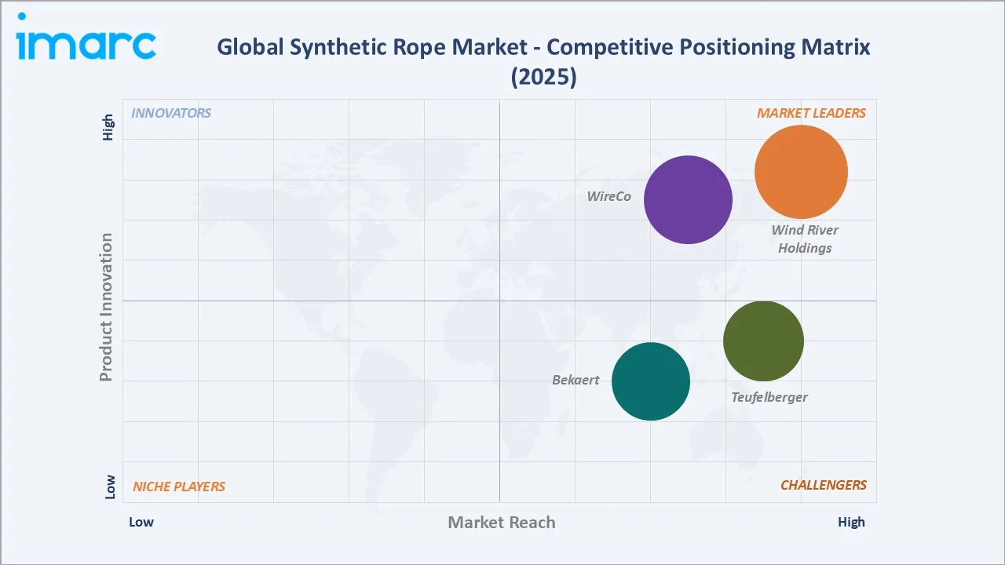Click the 'High' label on horizontal axis
The width and height of the screenshot is (1005, 565).
coord(851,522)
